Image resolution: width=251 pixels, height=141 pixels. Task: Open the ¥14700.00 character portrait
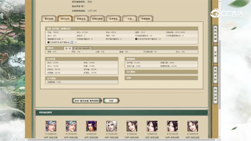[71, 126]
